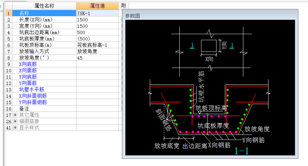Edit the 宽度(Y向) value 1500
Viewport: 308px width, 166px height.
coord(98,26)
